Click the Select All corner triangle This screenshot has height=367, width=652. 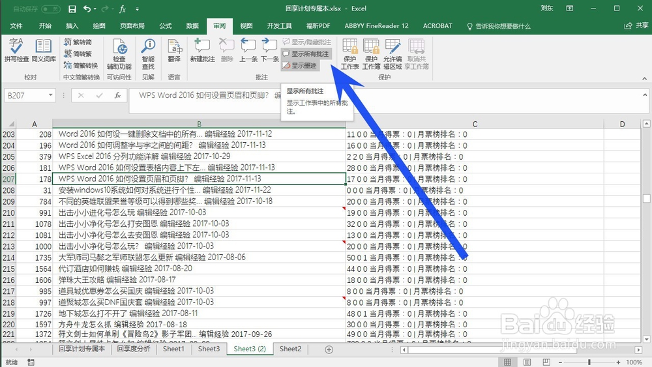coord(11,123)
